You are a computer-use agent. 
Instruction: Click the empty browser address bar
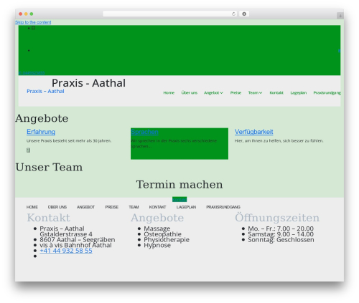point(167,14)
